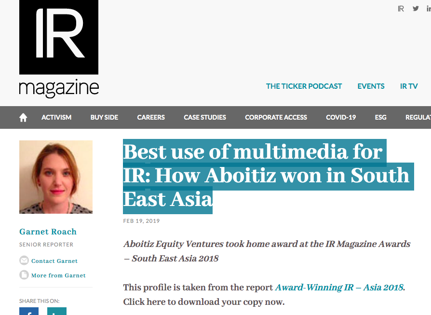
Task: Click the IR Magazine logo
Action: [59, 49]
